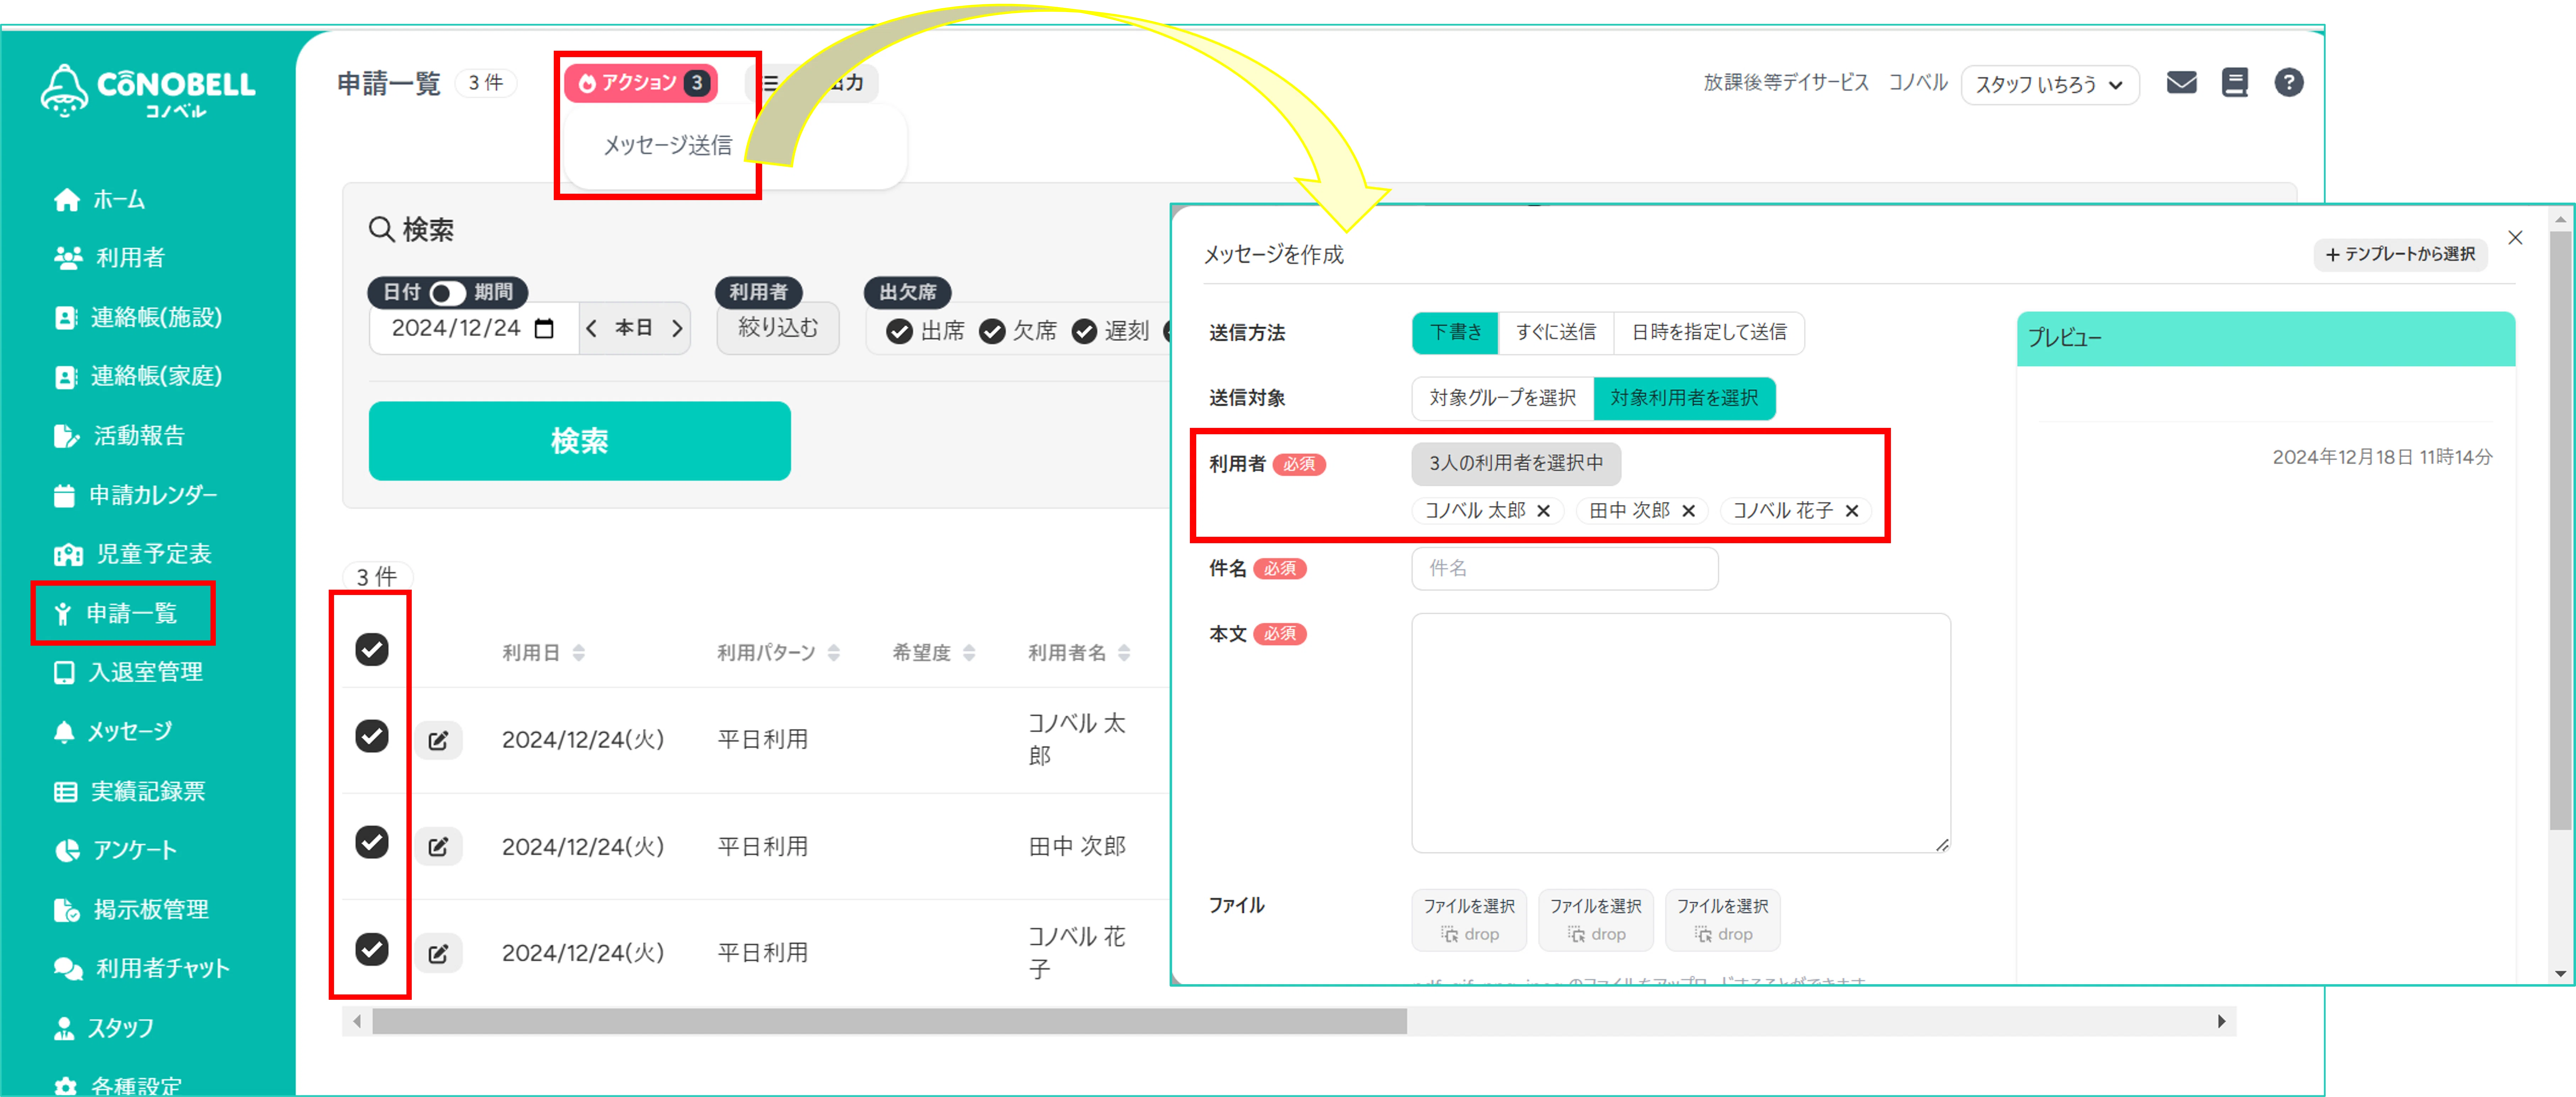Remove 田中 次郎 recipient tag
Screen dimensions: 2576x1097
click(x=1688, y=512)
